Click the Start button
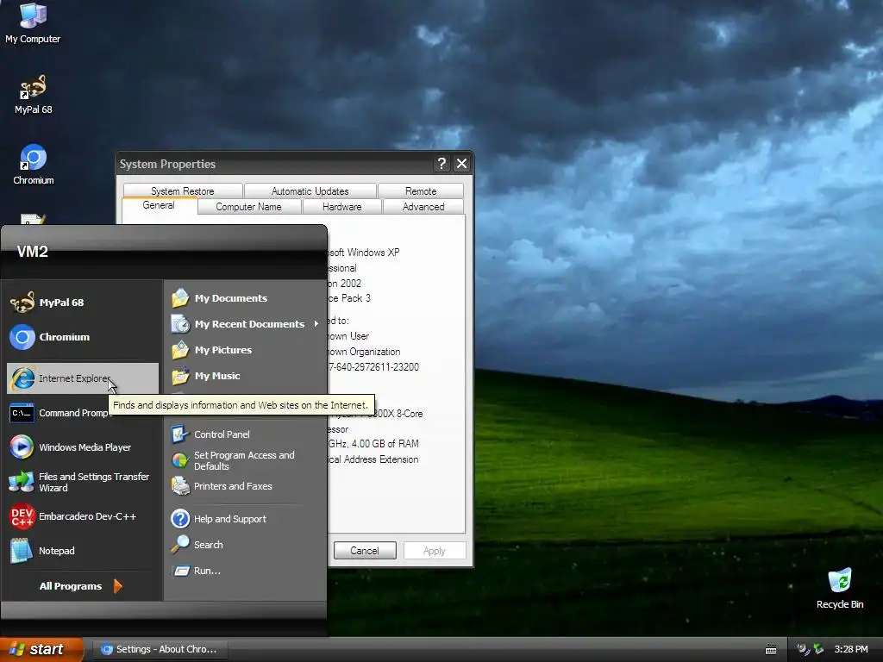Viewport: 883px width, 662px height. click(41, 649)
